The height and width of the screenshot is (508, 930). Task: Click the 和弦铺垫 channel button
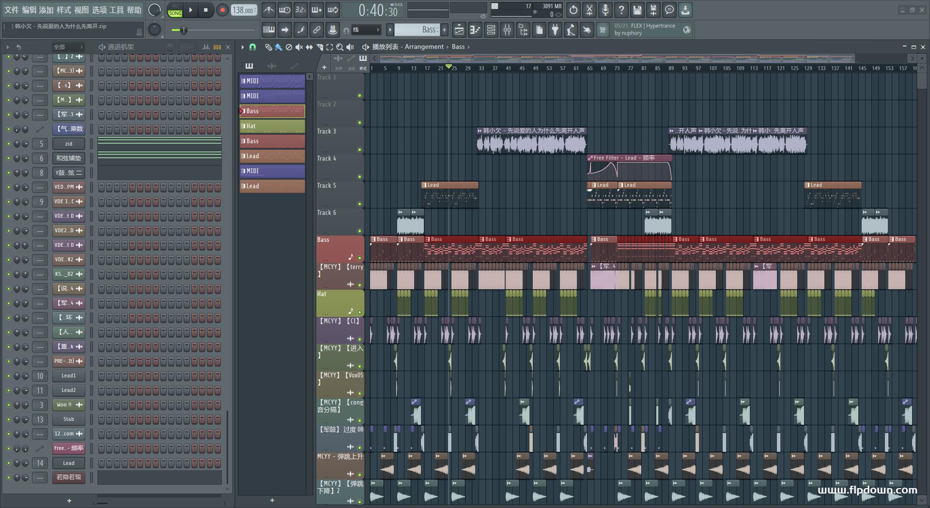(68, 158)
